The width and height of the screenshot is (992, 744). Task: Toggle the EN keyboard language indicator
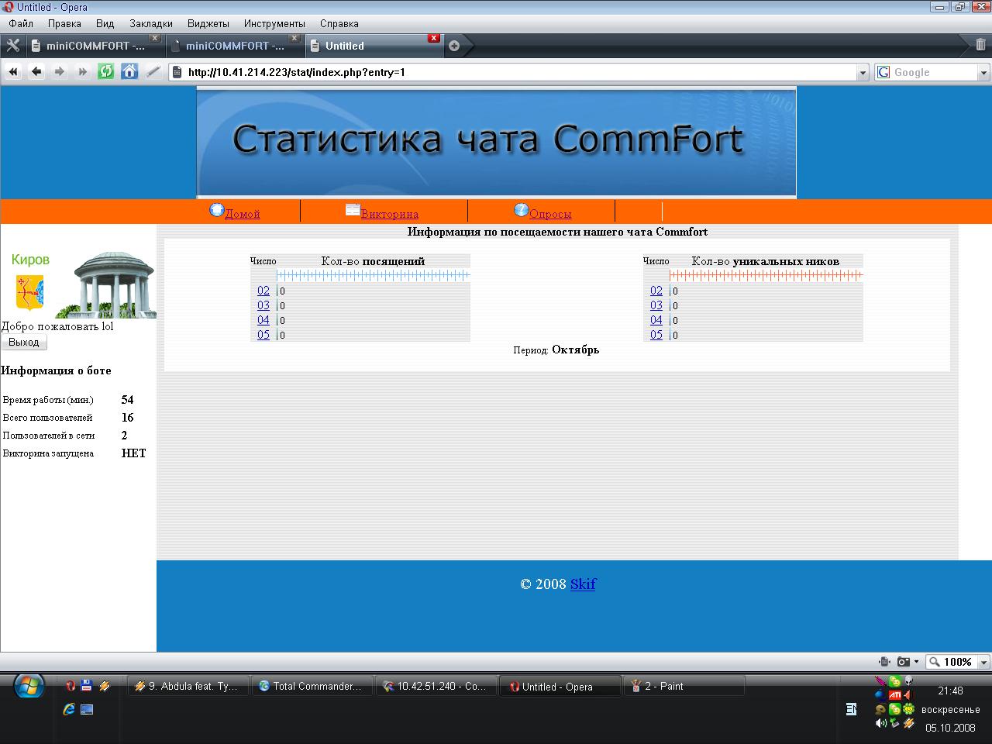tap(851, 709)
